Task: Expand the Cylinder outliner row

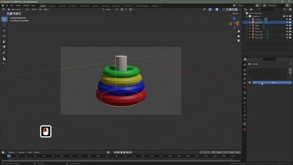Action: 250,22
